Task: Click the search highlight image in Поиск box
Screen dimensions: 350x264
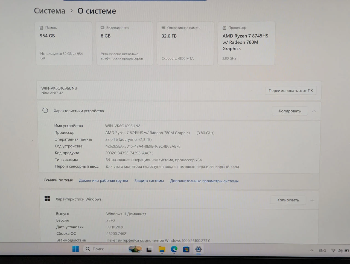Action: click(135, 249)
